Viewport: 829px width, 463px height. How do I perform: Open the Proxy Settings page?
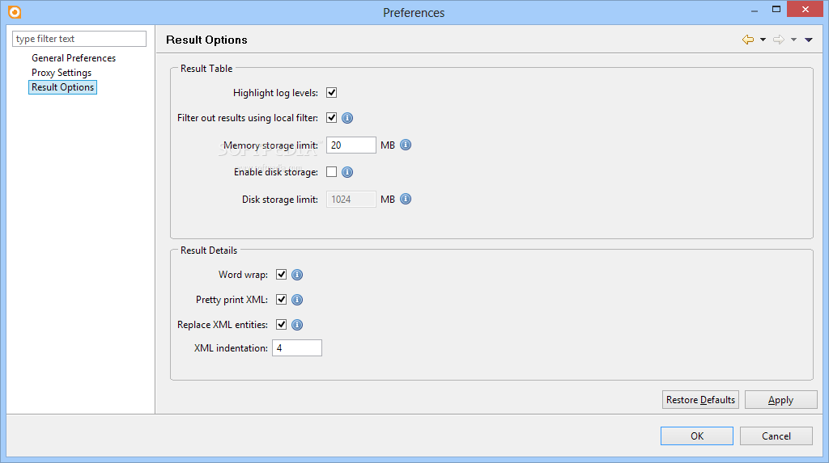[62, 73]
